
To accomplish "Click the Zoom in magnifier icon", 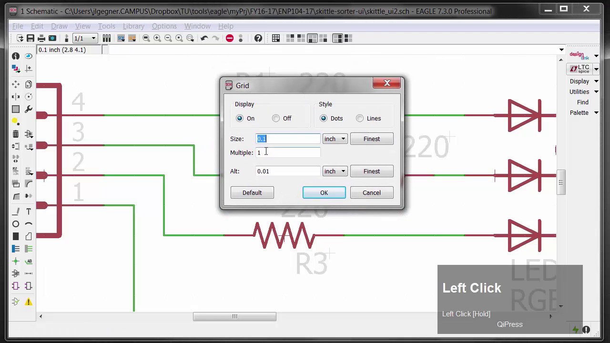I will (x=157, y=38).
